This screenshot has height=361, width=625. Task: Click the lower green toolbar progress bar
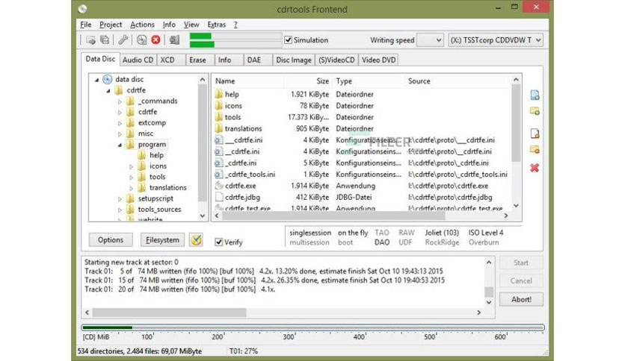[236, 44]
